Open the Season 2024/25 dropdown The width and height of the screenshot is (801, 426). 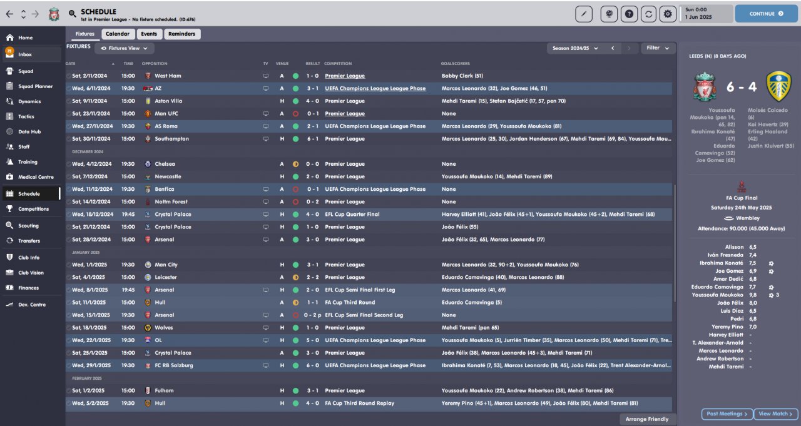coord(576,48)
